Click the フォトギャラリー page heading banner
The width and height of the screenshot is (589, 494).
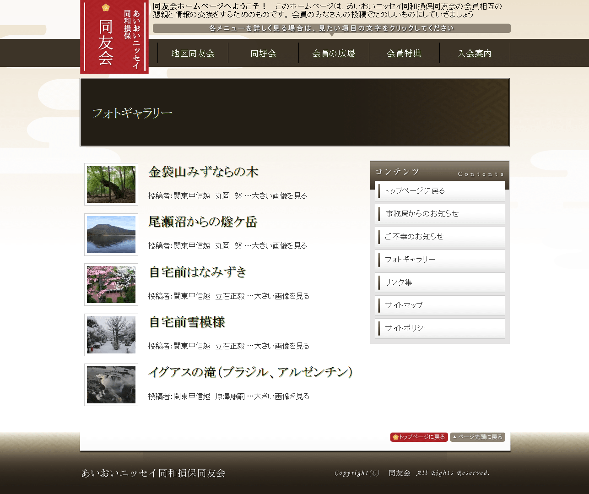click(x=295, y=112)
